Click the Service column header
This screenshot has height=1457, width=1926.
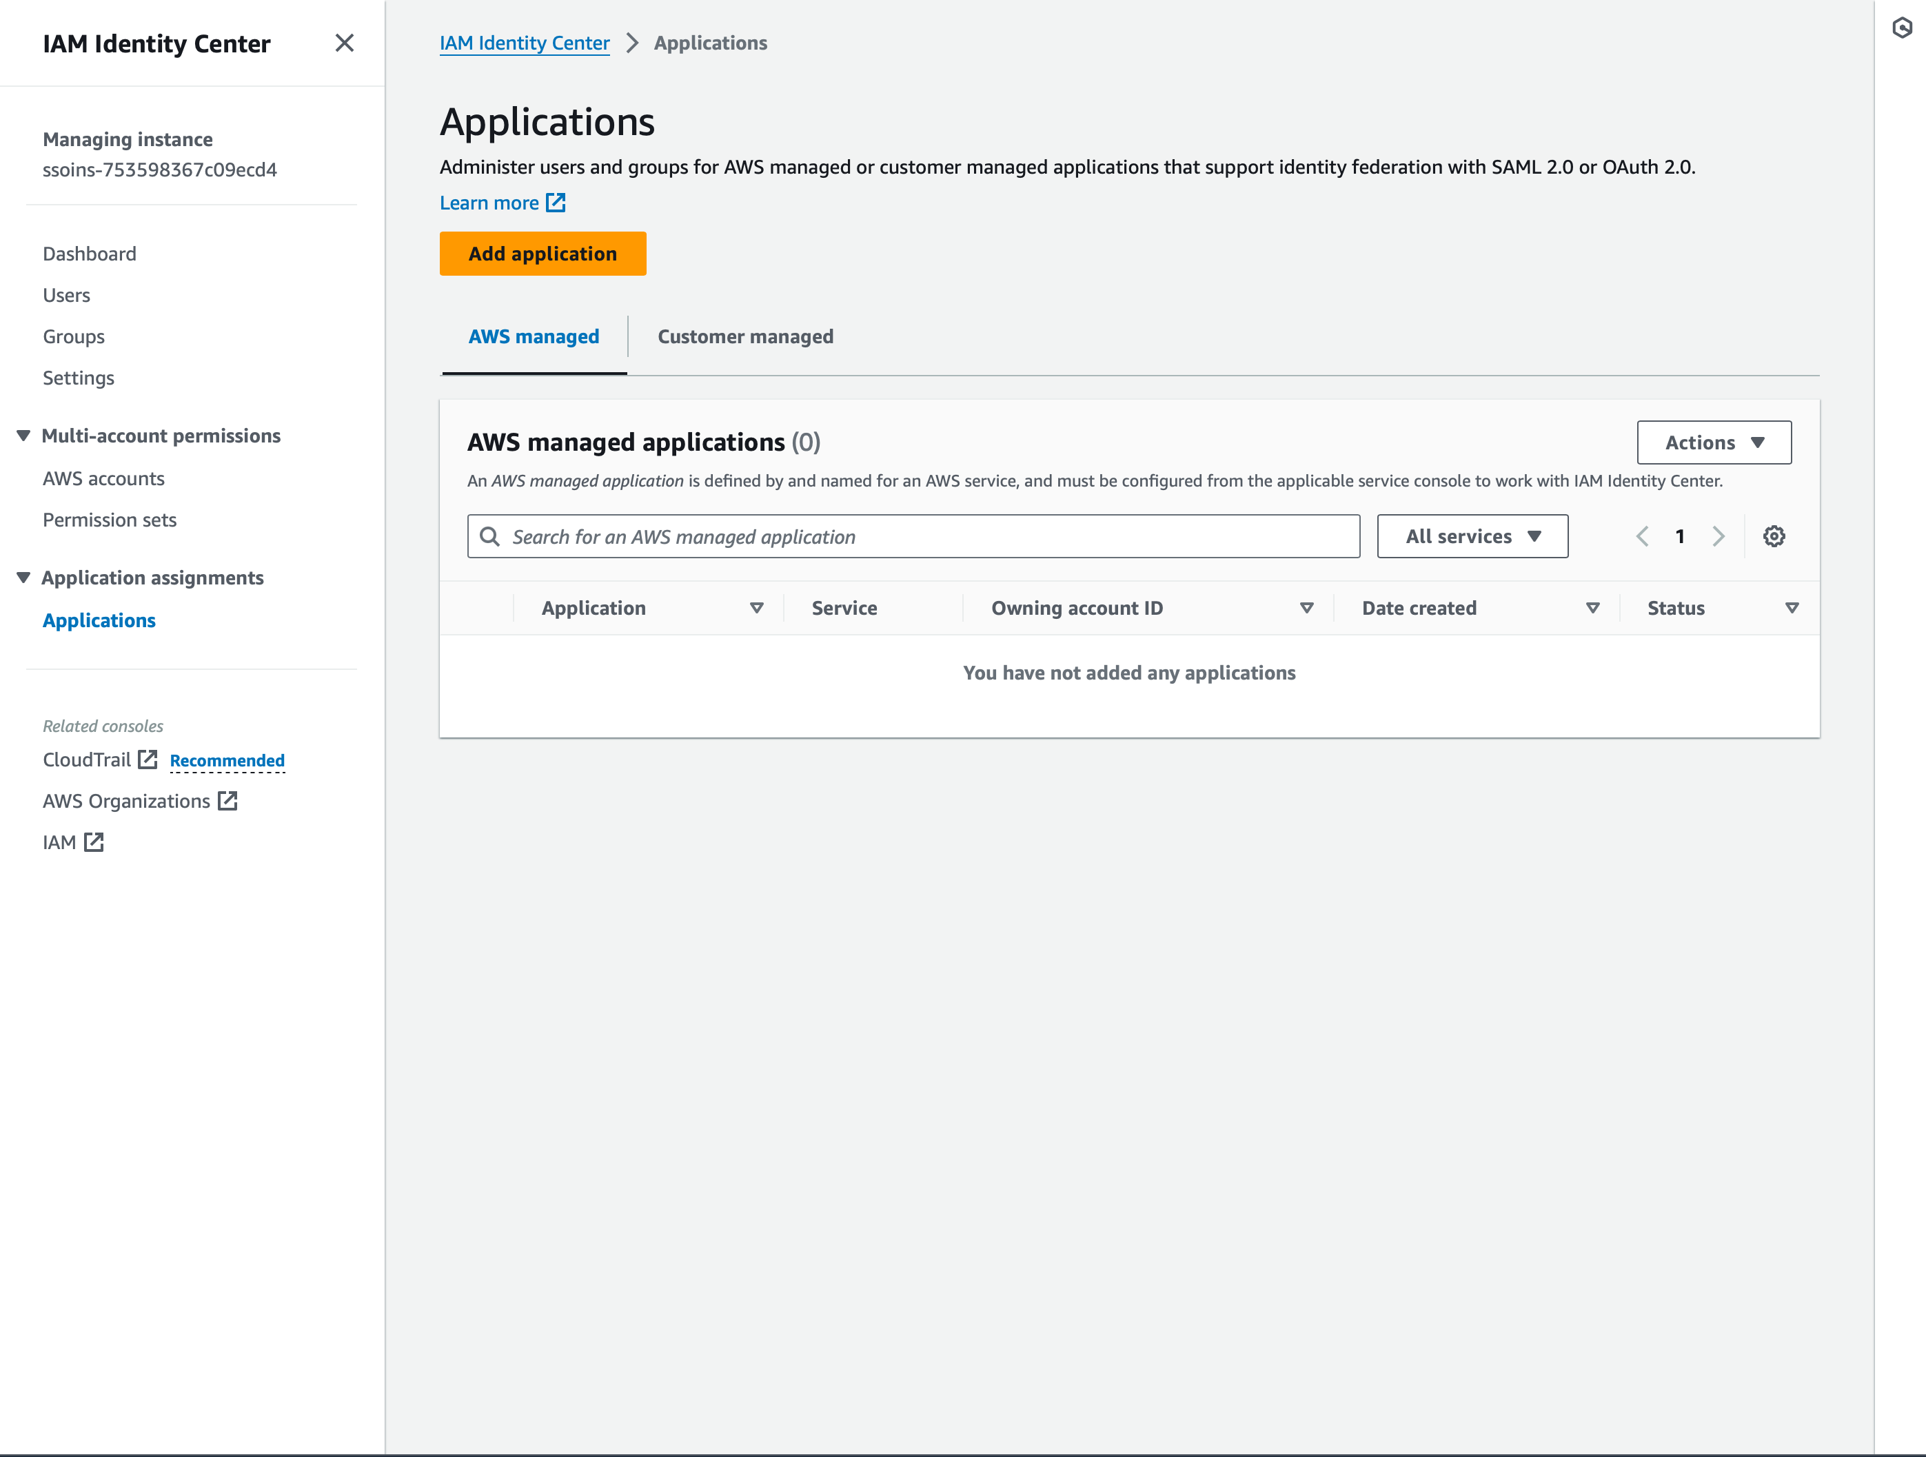(x=844, y=609)
